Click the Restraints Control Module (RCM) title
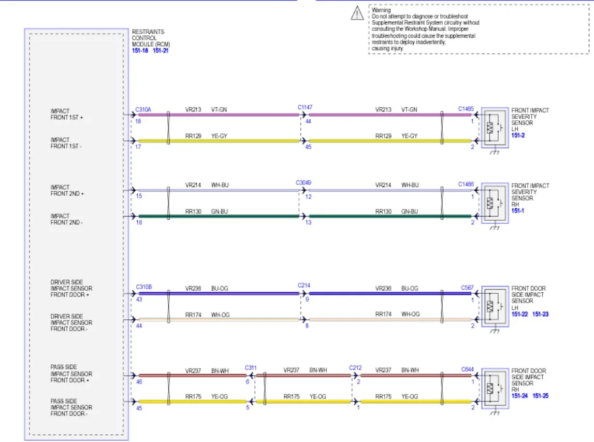 point(151,38)
